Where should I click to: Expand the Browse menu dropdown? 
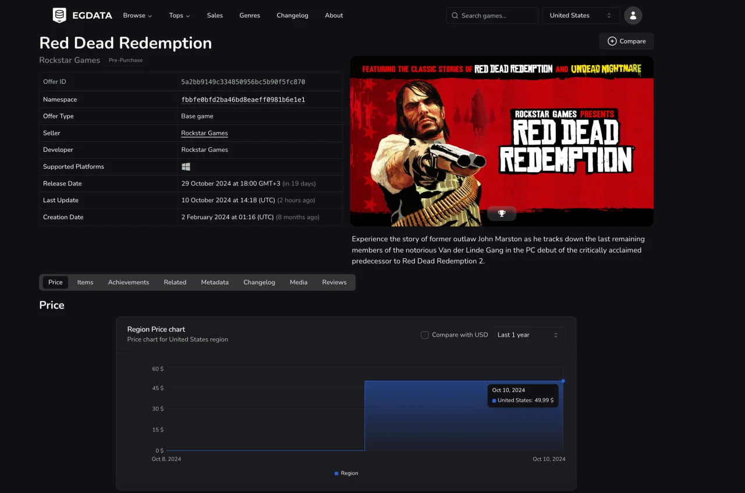point(137,16)
